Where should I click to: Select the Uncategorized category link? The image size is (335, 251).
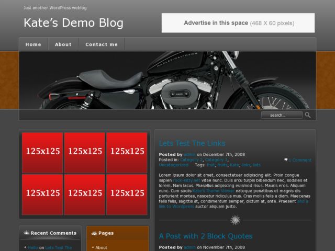[173, 165]
